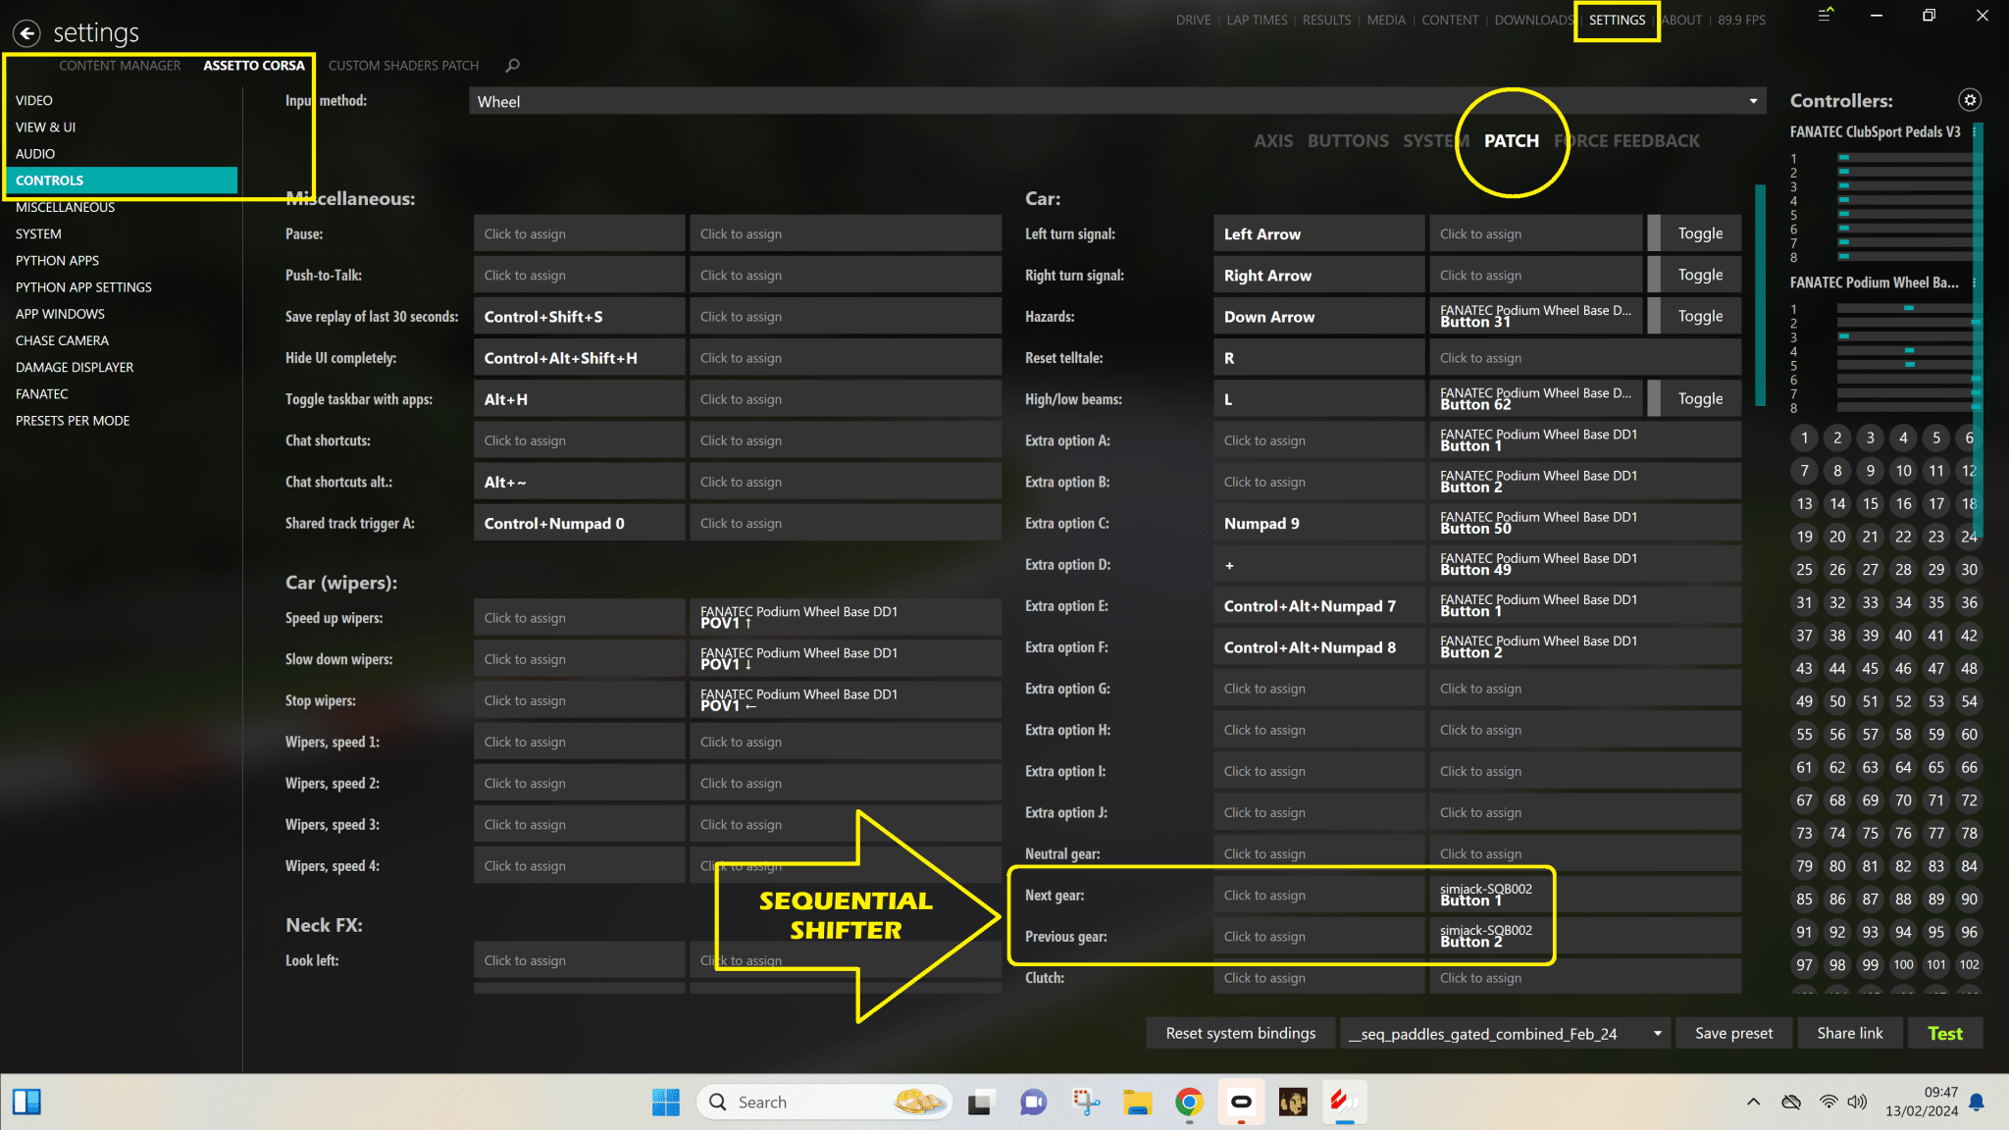2009x1130 pixels.
Task: Open the volume speaker tray icon
Action: click(1857, 1103)
